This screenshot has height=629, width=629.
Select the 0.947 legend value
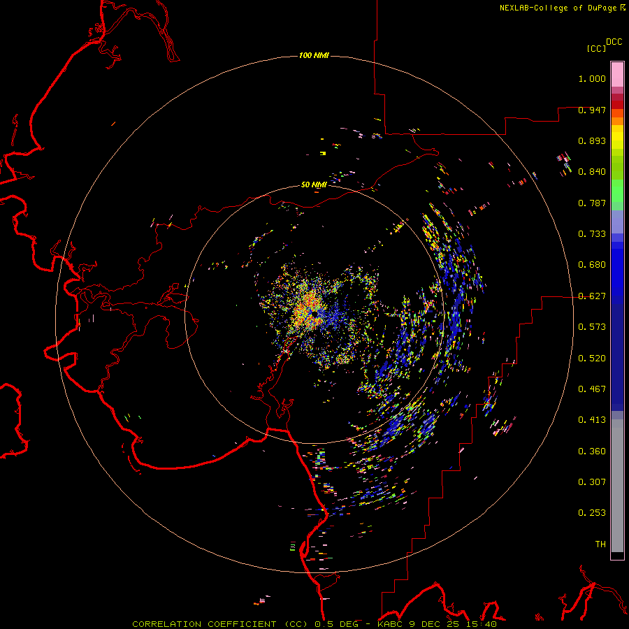point(592,110)
